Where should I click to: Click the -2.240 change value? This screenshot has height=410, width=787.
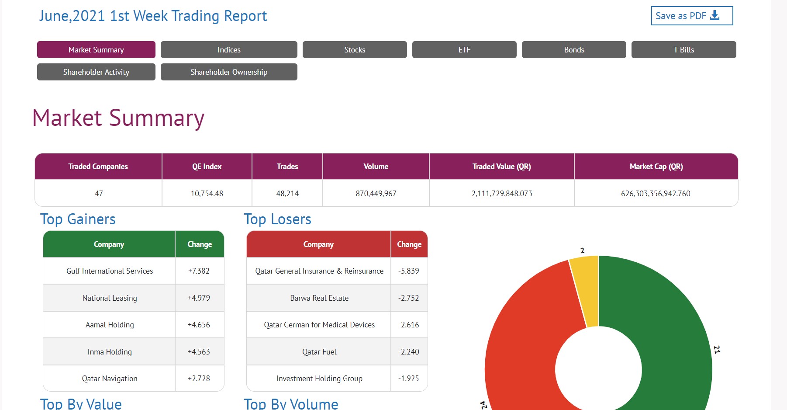coord(408,352)
